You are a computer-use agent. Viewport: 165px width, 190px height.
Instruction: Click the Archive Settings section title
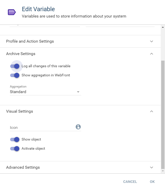[x=21, y=54]
